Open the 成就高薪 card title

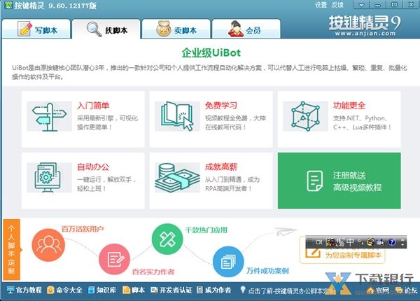[x=221, y=167]
